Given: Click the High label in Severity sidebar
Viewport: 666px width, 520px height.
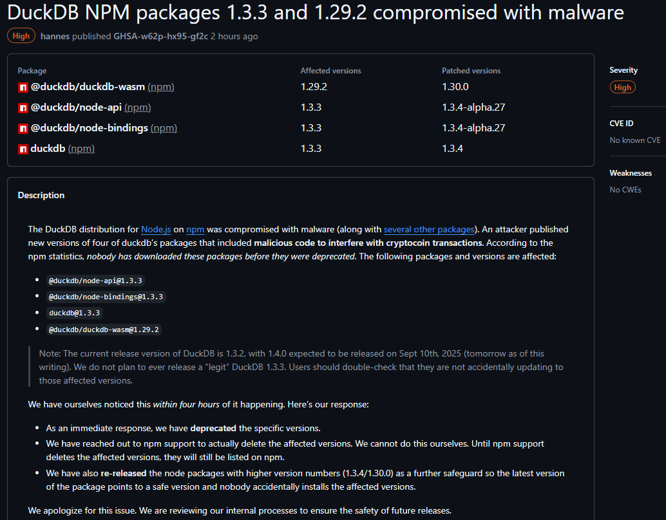Looking at the screenshot, I should pos(622,88).
